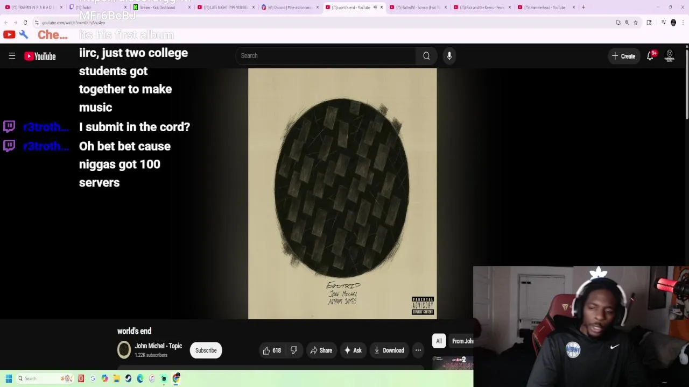Open the Chrome three-dot menu

683,23
